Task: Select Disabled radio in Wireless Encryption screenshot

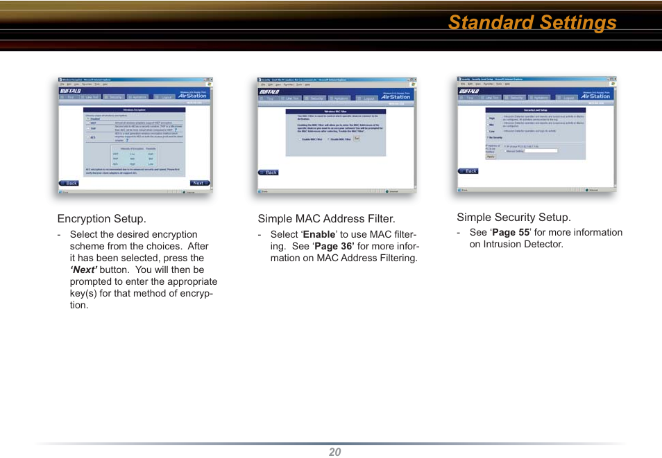Action: pyautogui.click(x=88, y=118)
